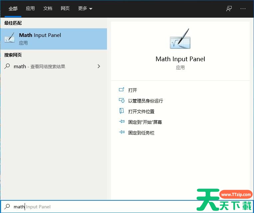Open the 网页 filter tab
The image size is (254, 213).
click(x=65, y=9)
